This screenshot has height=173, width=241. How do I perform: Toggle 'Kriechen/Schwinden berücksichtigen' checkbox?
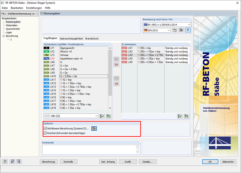(x=45, y=133)
